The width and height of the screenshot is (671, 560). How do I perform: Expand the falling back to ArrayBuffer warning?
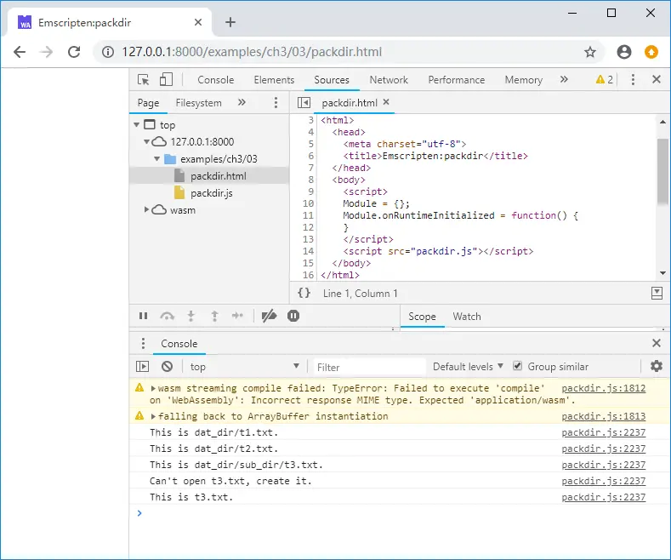[x=153, y=416]
